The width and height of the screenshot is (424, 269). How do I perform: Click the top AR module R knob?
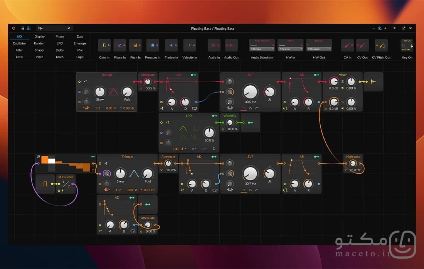308,102
